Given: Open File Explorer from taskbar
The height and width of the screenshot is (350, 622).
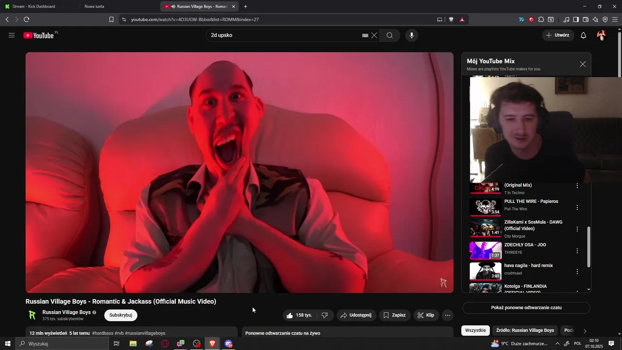Looking at the screenshot, I should 133,344.
